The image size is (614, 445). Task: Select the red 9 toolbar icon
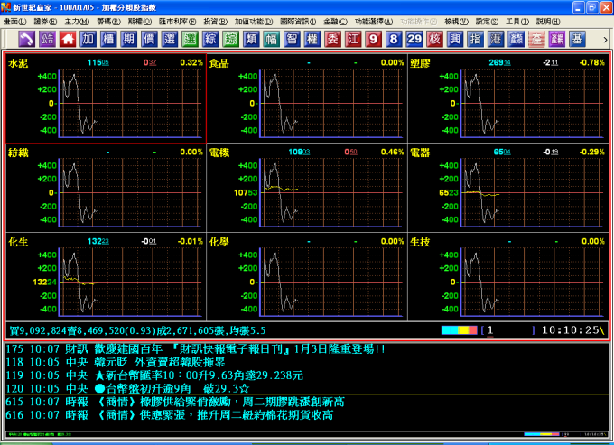point(373,39)
